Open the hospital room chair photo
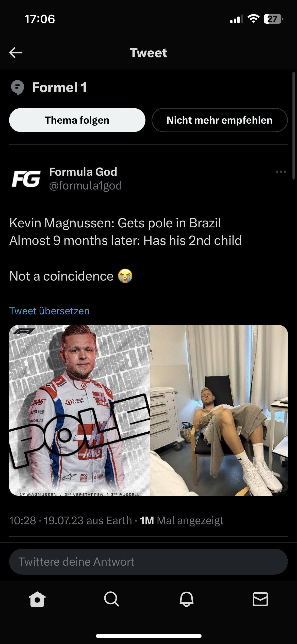The image size is (297, 644). coord(219,410)
